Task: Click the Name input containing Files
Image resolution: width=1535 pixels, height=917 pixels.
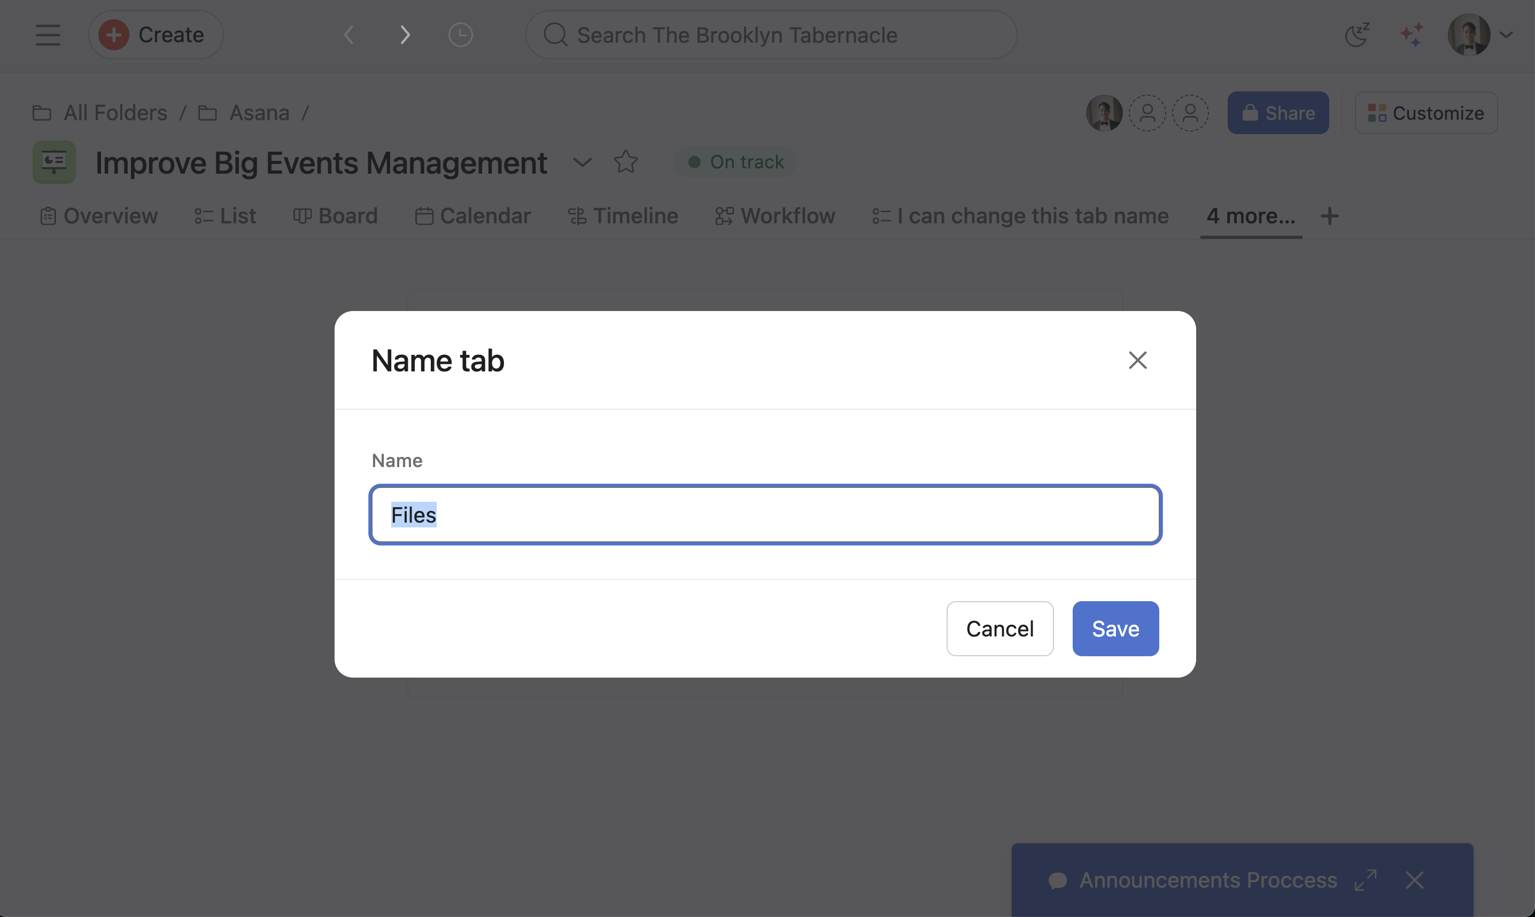Action: [x=765, y=515]
